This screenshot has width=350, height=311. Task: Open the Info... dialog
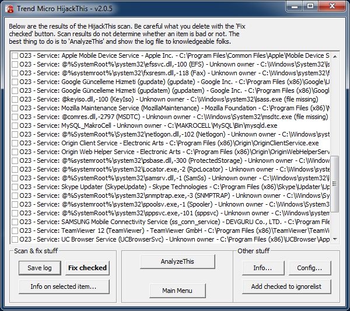263,268
